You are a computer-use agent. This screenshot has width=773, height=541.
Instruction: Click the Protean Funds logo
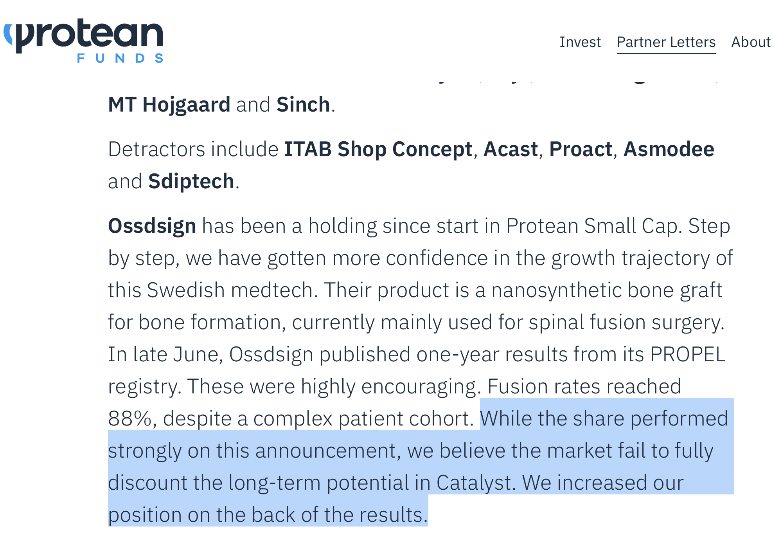[83, 41]
